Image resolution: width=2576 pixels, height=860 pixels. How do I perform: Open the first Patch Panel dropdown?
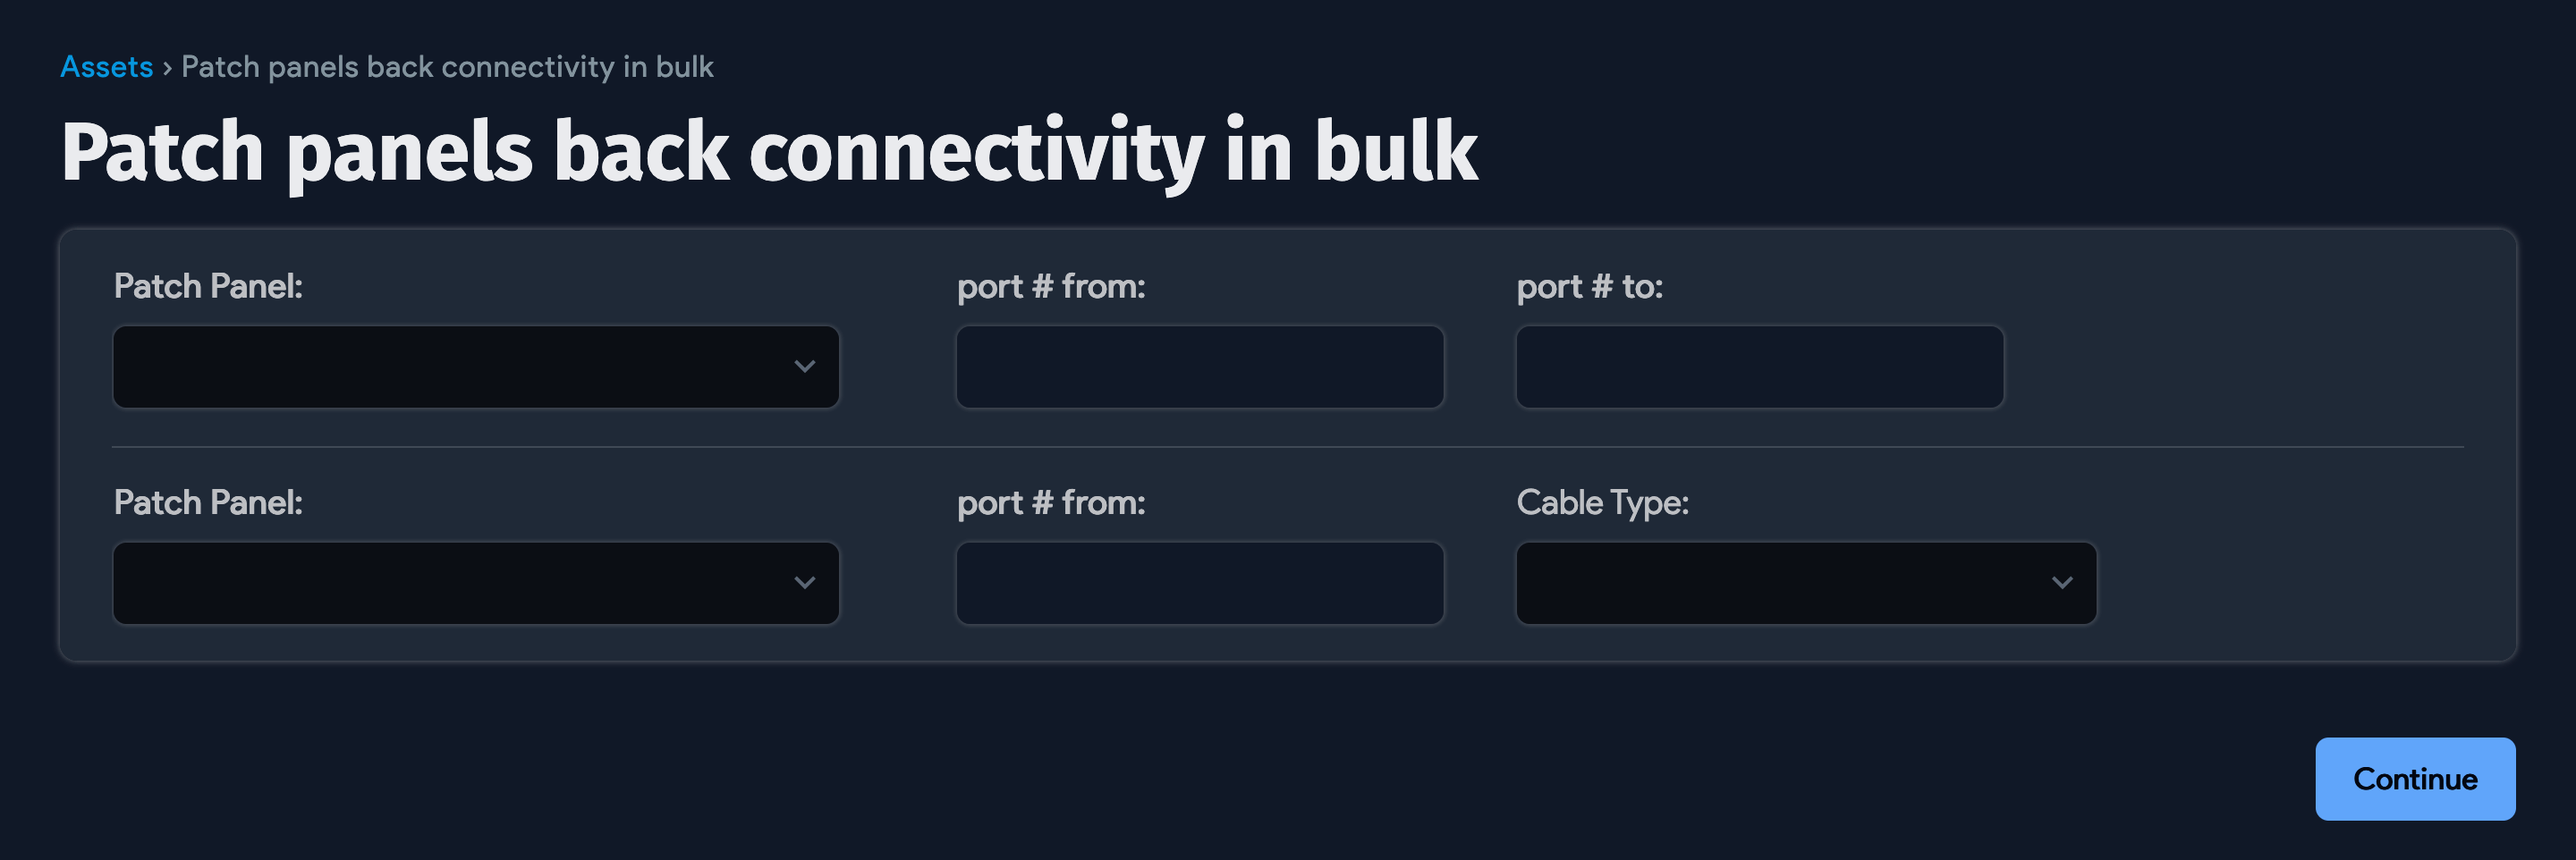tap(477, 366)
